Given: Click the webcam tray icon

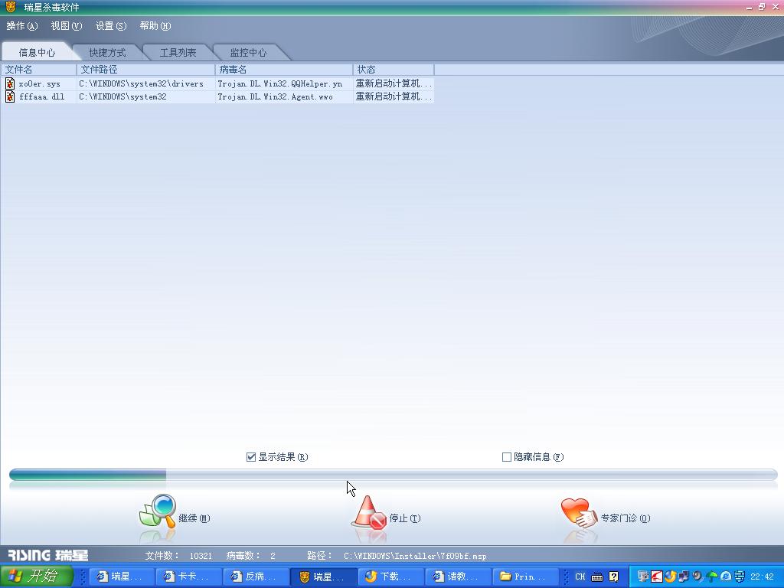Looking at the screenshot, I should click(x=697, y=577).
